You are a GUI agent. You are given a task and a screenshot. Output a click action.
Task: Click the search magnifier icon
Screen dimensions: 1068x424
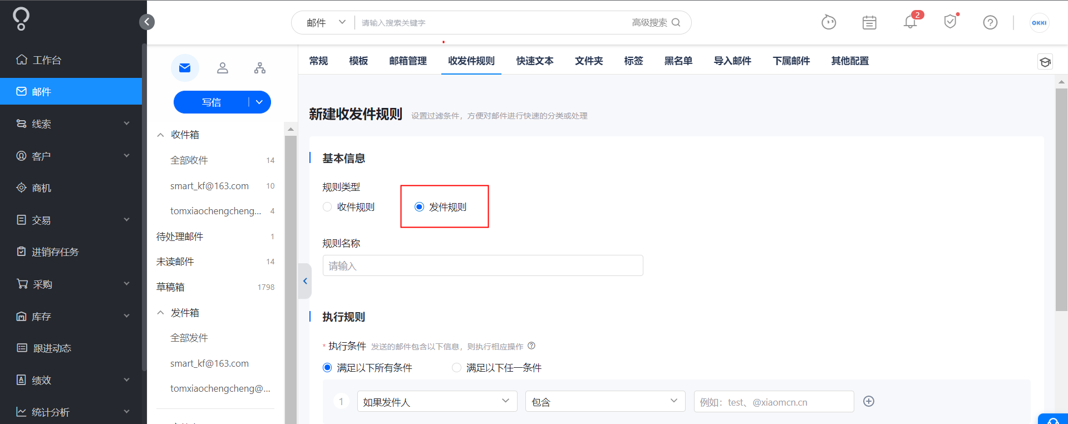pyautogui.click(x=676, y=22)
